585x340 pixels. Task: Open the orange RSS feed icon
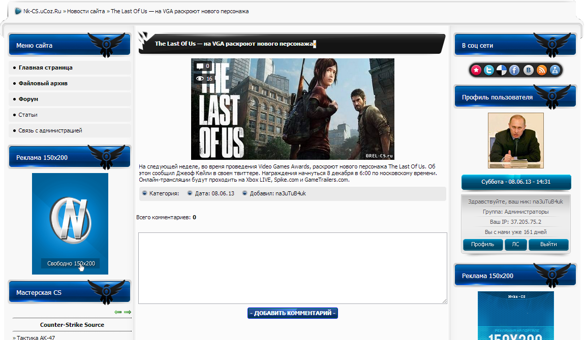(x=542, y=71)
